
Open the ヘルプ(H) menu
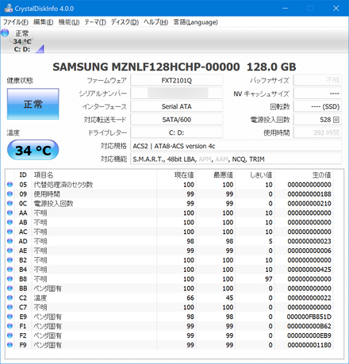(155, 22)
